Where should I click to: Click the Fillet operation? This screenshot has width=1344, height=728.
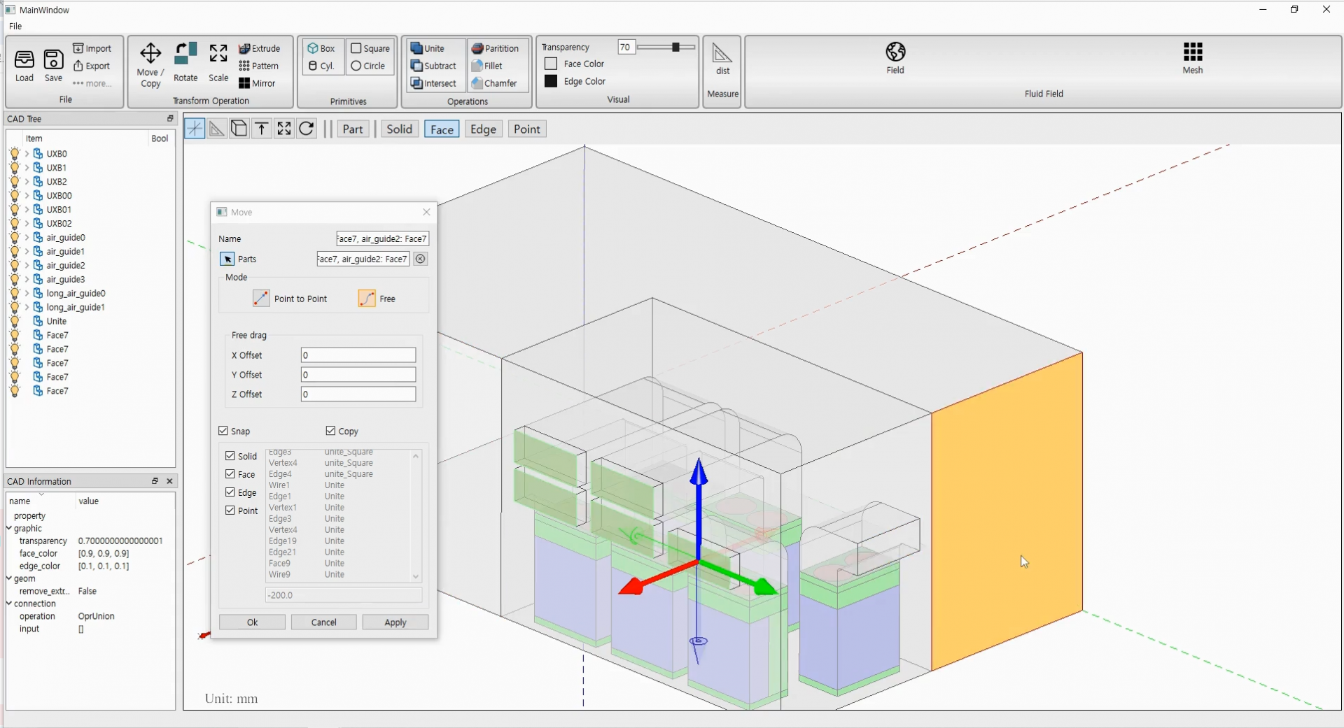[x=487, y=66]
